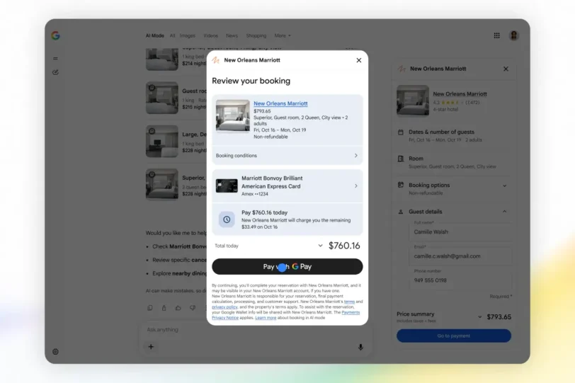Switch to the Shopping tab
Screen dimensions: 575x383
(256, 35)
